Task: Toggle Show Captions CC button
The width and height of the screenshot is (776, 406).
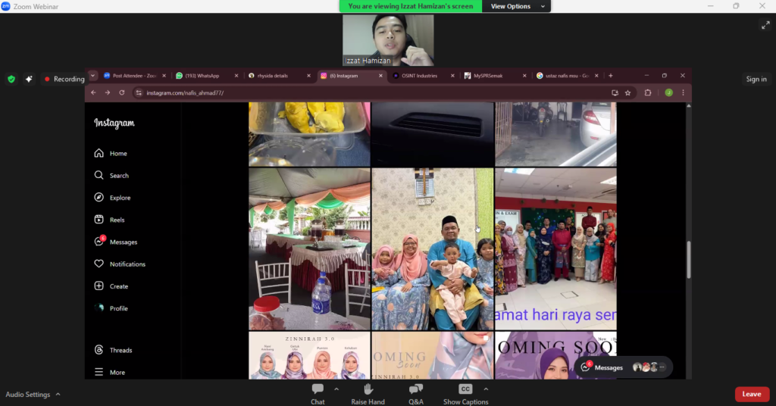Action: point(466,394)
